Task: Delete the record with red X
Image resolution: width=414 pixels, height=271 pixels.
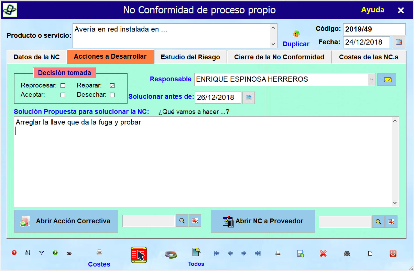Action: tap(323, 254)
